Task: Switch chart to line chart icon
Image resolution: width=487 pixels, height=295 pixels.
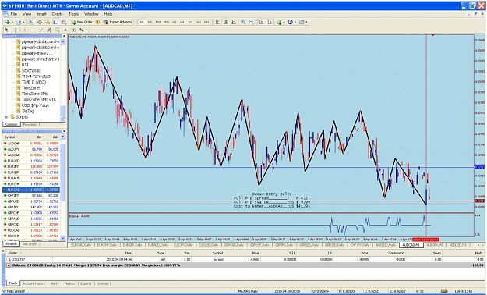Action: [234, 22]
